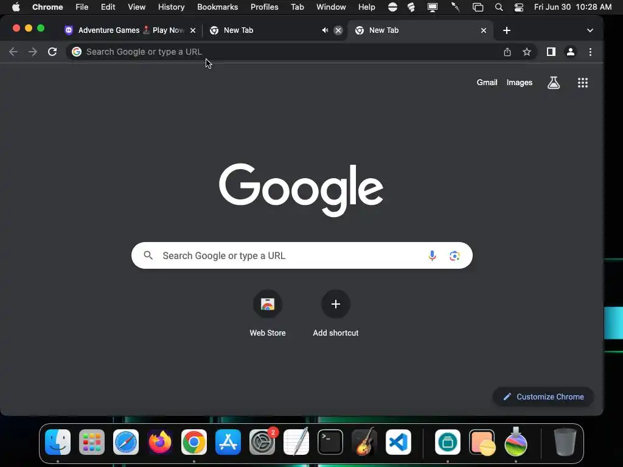The height and width of the screenshot is (467, 623).
Task: Open the Profiles menu
Action: click(x=264, y=7)
